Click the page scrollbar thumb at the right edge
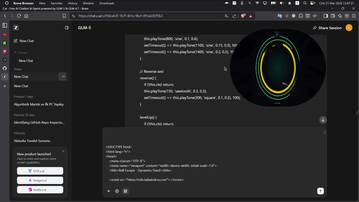This screenshot has height=202, width=359. (357, 113)
